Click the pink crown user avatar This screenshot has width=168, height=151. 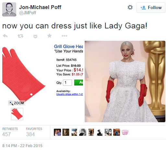click(125, 132)
